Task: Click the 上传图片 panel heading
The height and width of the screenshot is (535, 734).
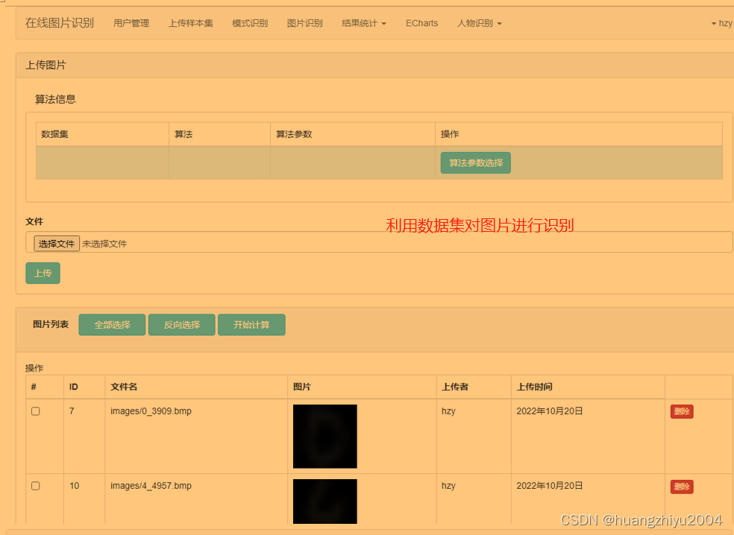Action: (x=46, y=65)
